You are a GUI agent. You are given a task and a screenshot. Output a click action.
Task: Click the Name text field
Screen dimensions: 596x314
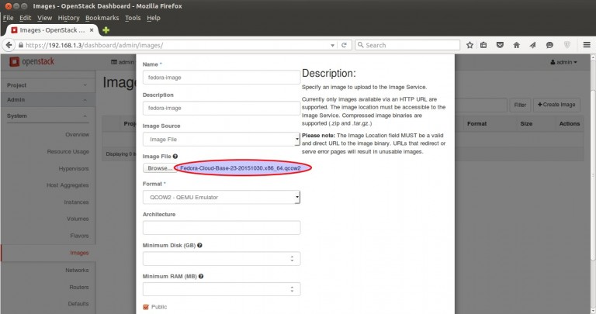click(221, 77)
